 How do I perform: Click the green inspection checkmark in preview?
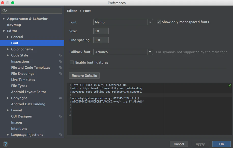(230, 85)
